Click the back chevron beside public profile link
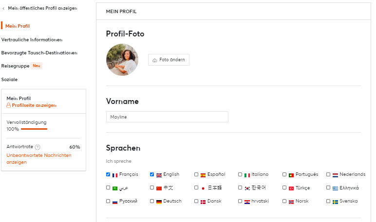376x222 pixels. [x=3, y=8]
